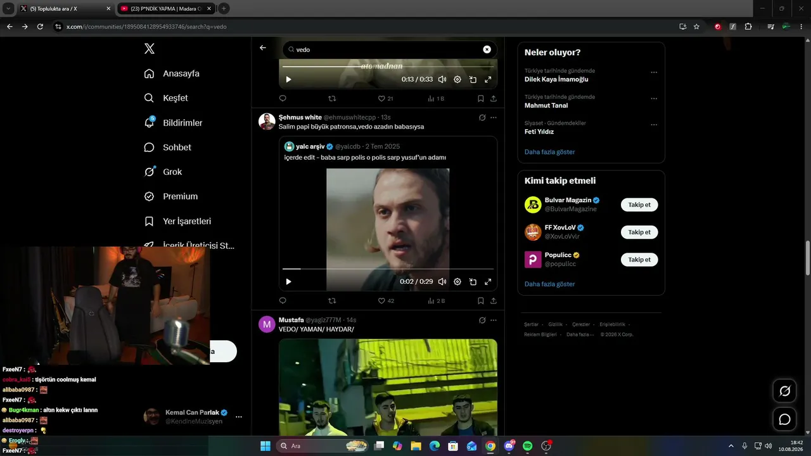The height and width of the screenshot is (456, 811).
Task: Toggle picture-in-picture on yalc arşiv video
Action: tap(473, 282)
